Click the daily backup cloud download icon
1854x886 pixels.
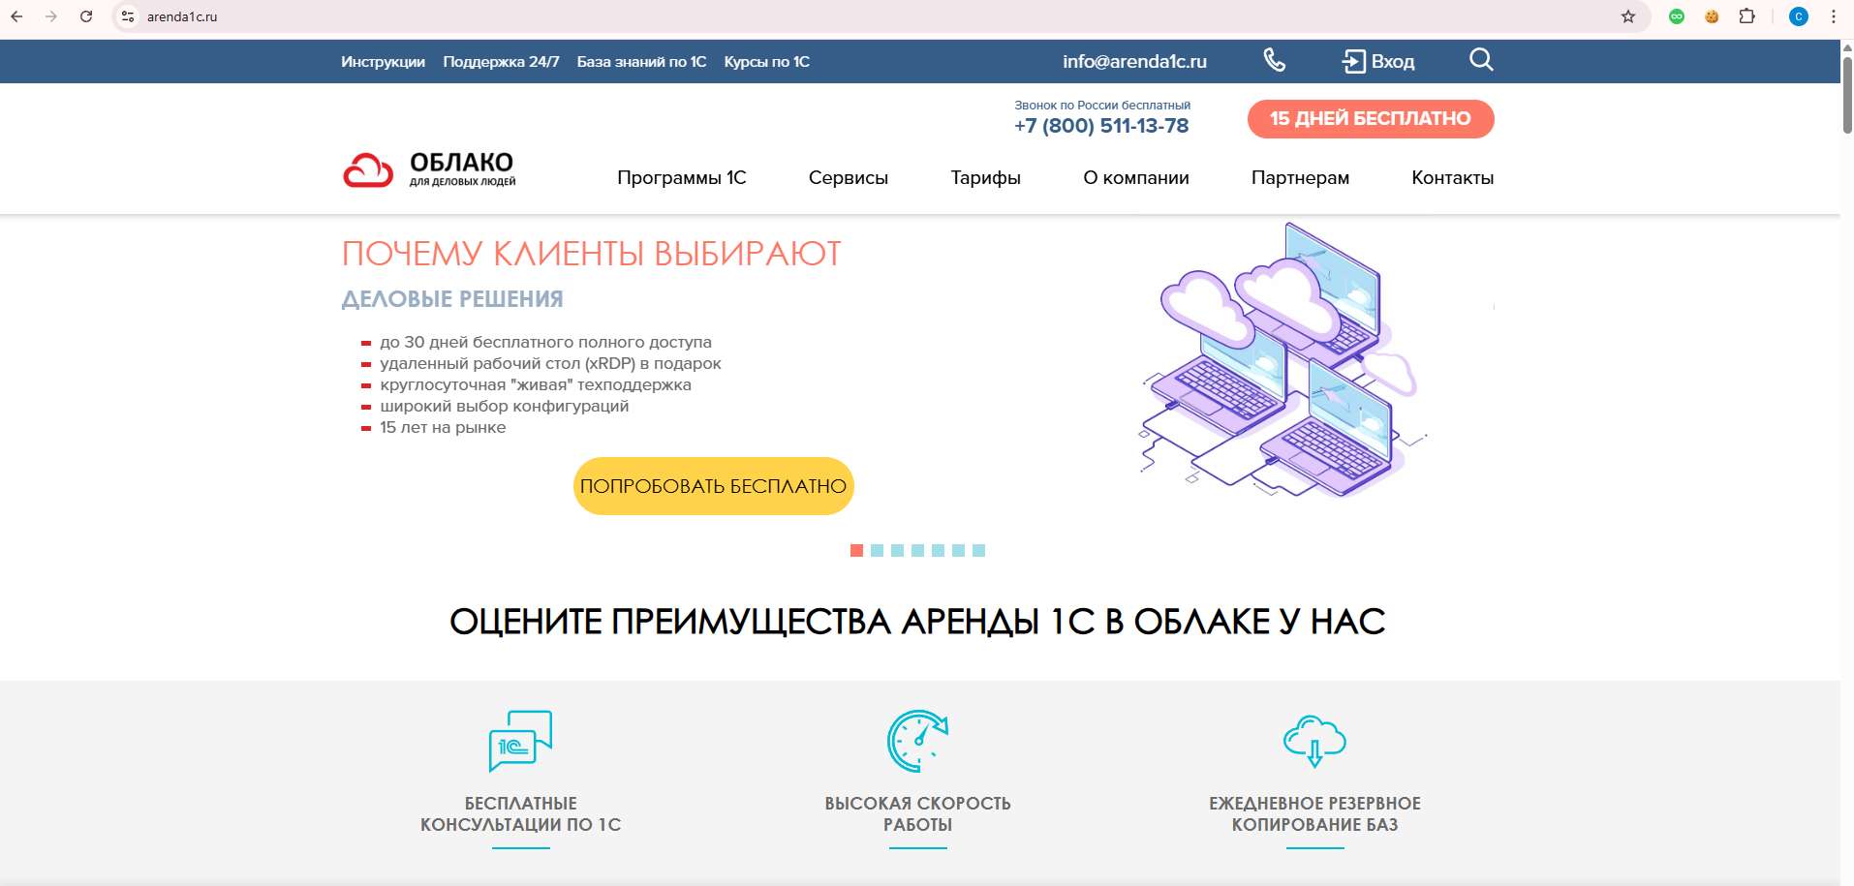click(1314, 741)
